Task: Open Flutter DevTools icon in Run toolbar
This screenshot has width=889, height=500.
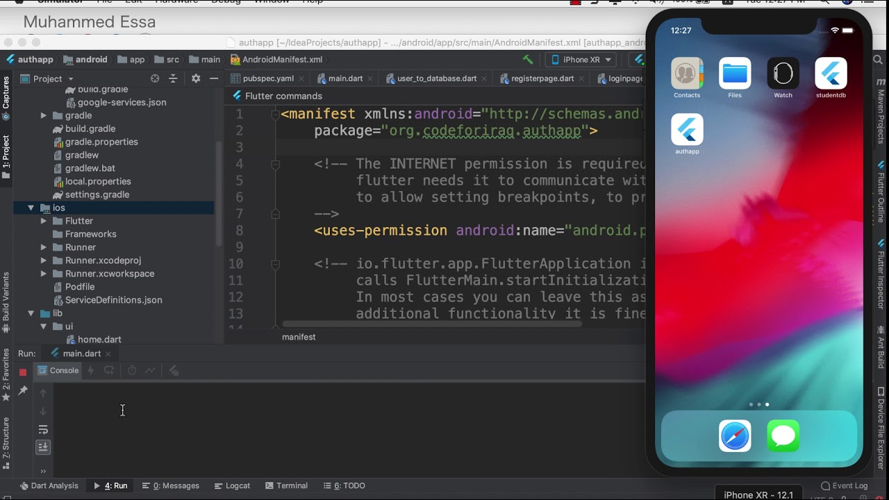Action: (x=174, y=371)
